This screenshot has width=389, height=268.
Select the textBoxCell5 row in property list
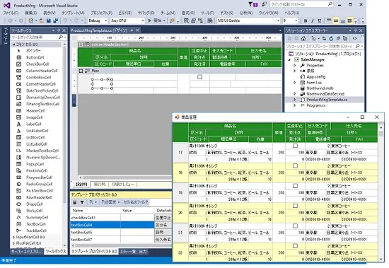click(121, 232)
